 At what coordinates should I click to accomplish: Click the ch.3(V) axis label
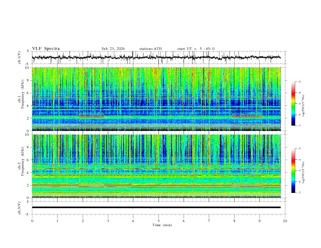coord(19,207)
